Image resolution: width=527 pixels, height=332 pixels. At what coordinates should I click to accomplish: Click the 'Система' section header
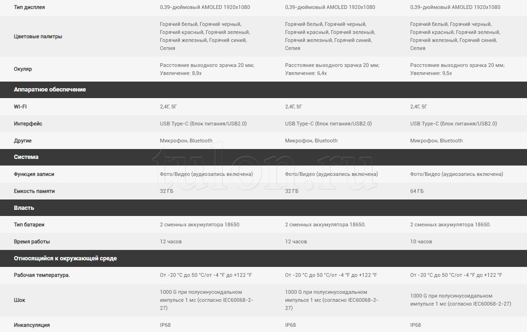(x=26, y=157)
